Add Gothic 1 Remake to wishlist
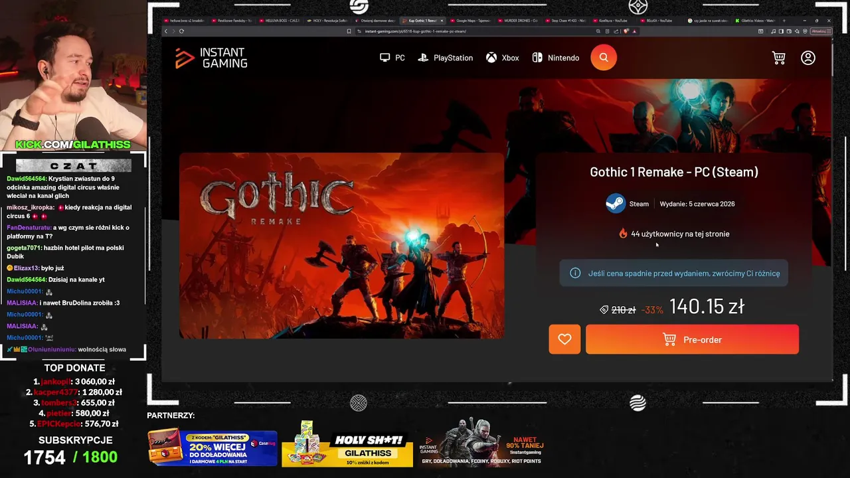The image size is (850, 478). 564,339
